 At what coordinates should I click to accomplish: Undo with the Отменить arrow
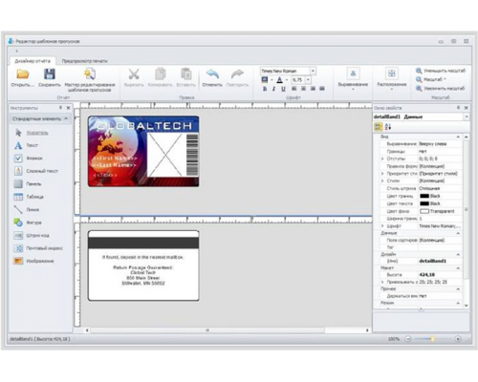(x=212, y=74)
